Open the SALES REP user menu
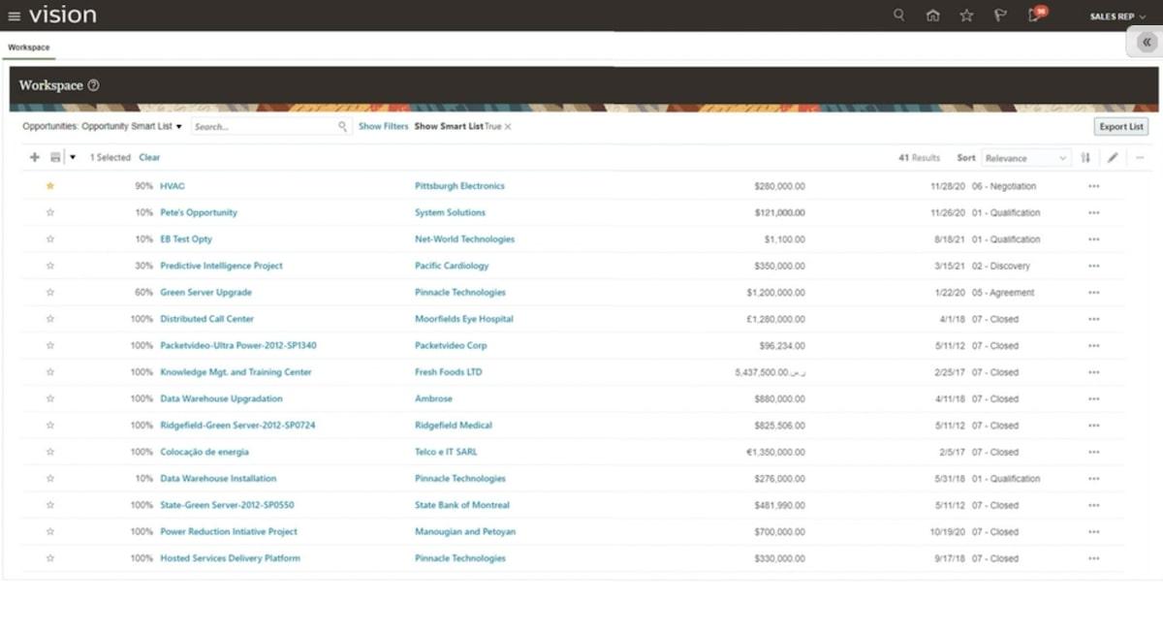The height and width of the screenshot is (633, 1163). (1117, 16)
